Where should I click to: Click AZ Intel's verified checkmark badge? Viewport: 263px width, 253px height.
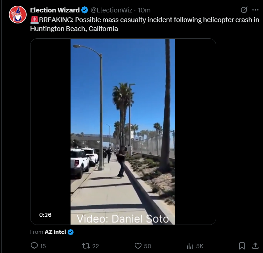pyautogui.click(x=71, y=232)
